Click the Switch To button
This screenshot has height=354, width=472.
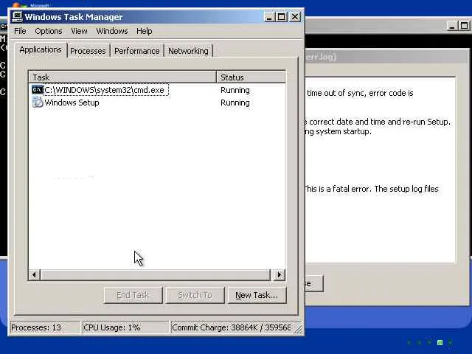coord(195,295)
